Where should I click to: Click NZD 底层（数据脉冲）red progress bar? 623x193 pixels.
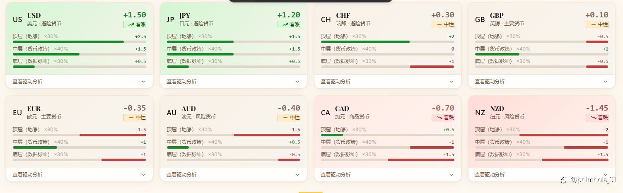(575, 160)
